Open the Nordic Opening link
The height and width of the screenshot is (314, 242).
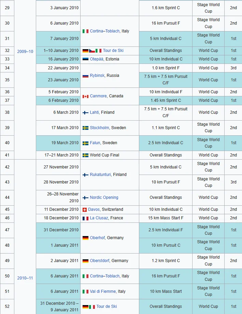(104, 197)
